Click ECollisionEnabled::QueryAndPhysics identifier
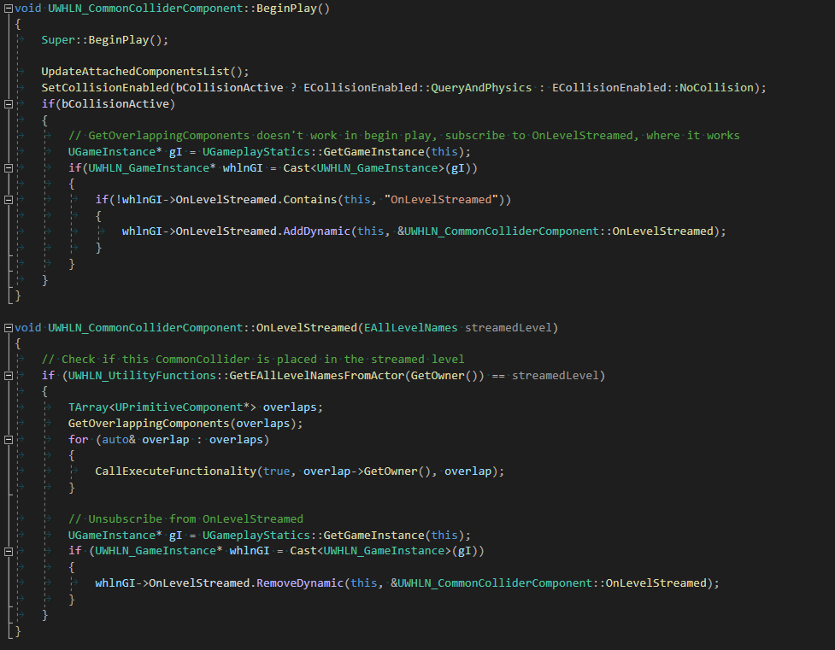Viewport: 835px width, 650px height. tap(417, 87)
